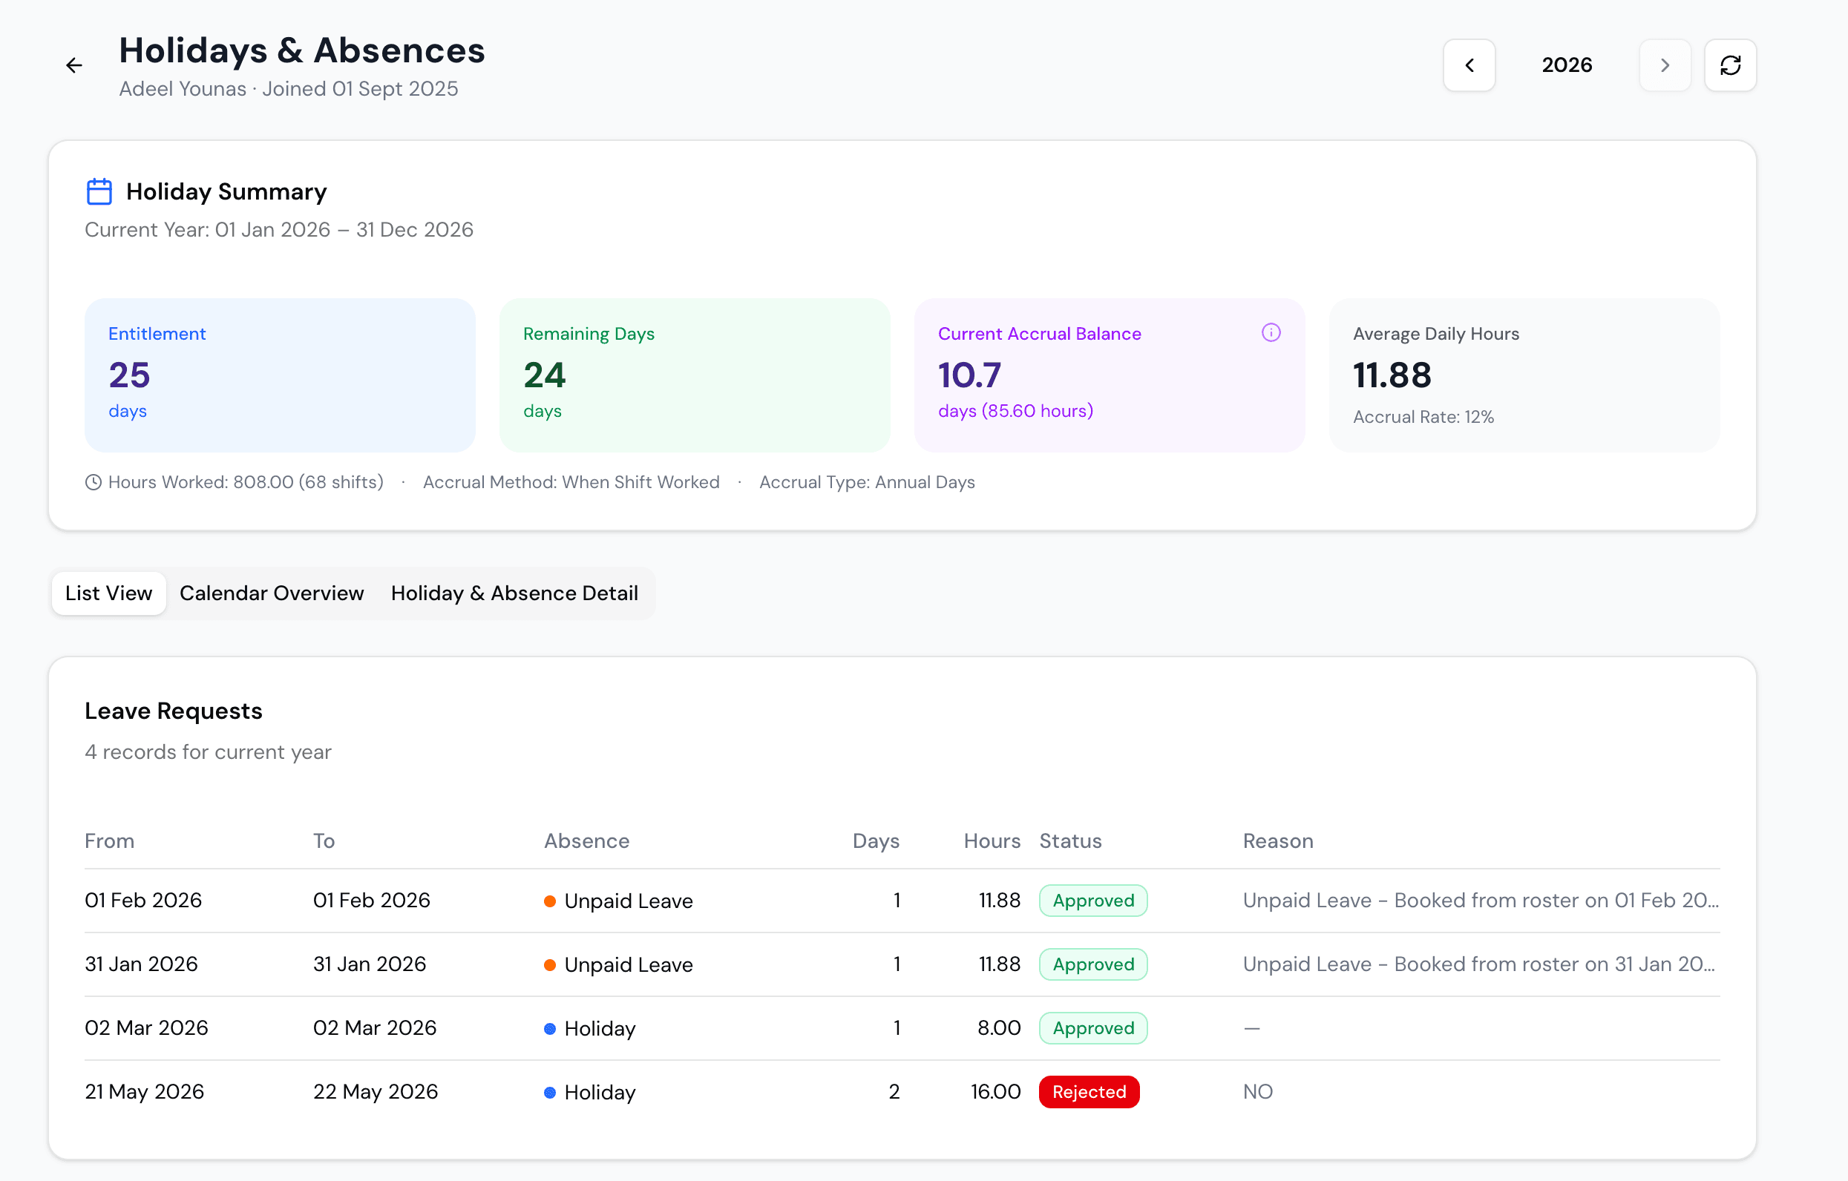Click the 02 Mar 2026 From date cell

coord(145,1027)
